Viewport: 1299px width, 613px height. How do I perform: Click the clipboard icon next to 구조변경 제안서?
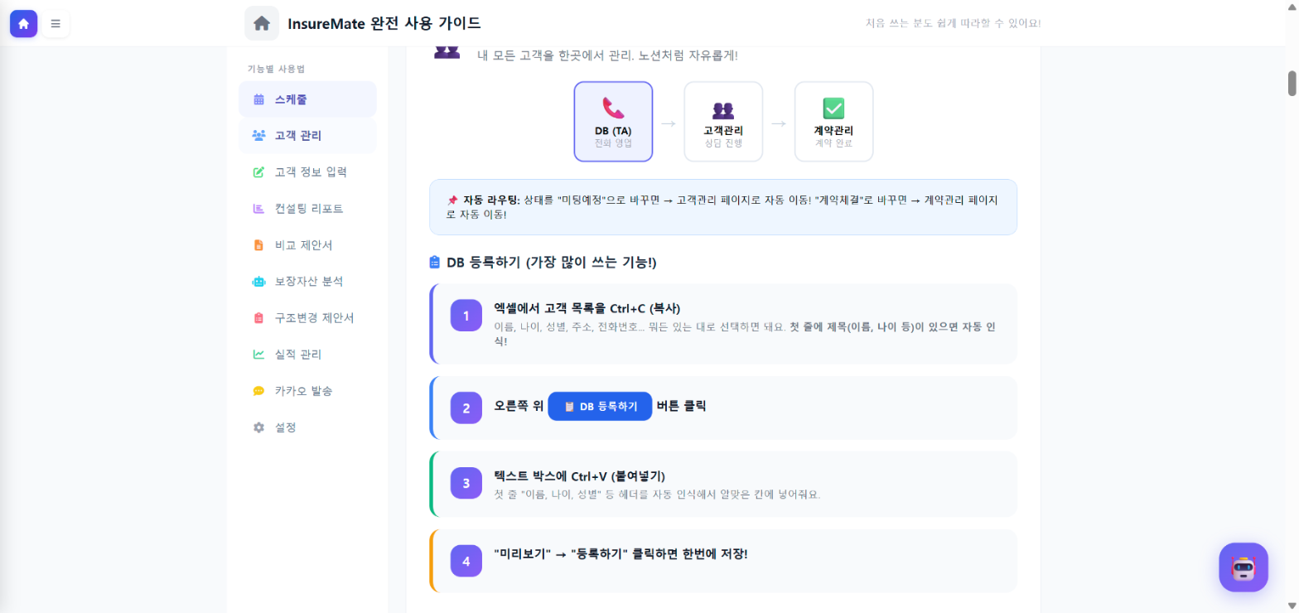[x=258, y=318]
